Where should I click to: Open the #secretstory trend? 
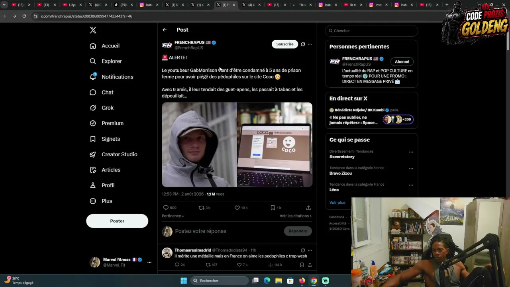click(x=342, y=157)
